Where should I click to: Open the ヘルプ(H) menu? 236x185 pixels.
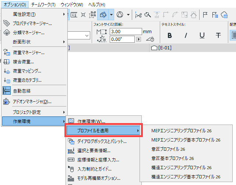pos(96,4)
